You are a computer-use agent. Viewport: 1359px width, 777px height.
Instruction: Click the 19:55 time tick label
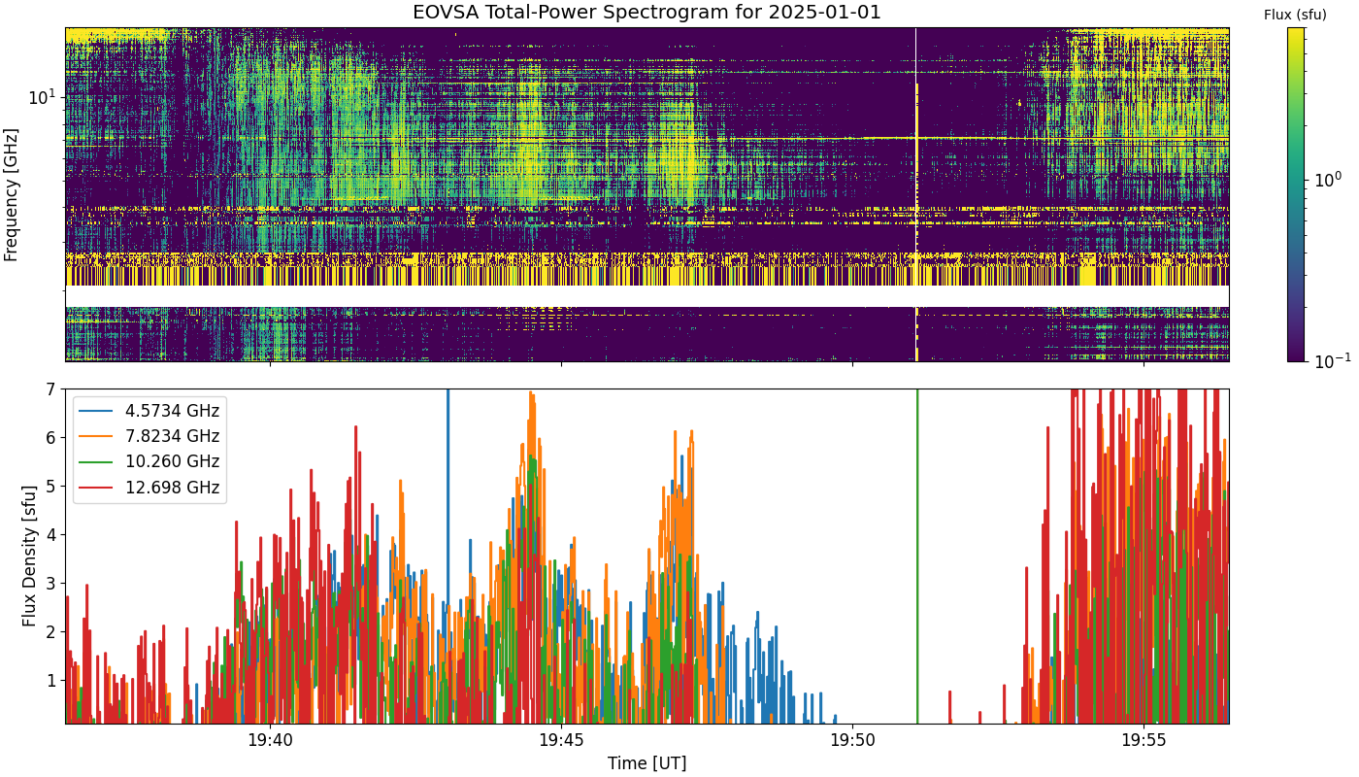(x=1144, y=741)
